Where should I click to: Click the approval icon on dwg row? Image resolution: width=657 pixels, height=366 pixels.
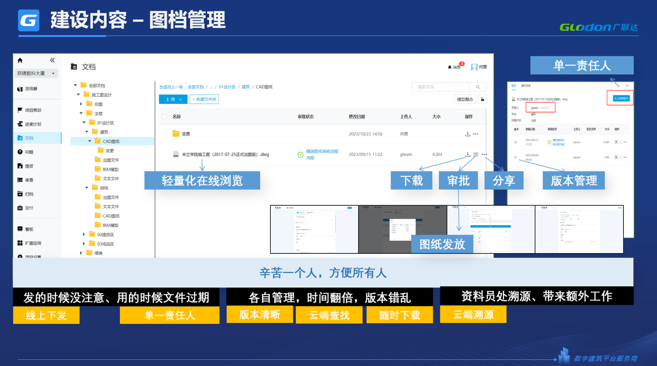[x=476, y=155]
